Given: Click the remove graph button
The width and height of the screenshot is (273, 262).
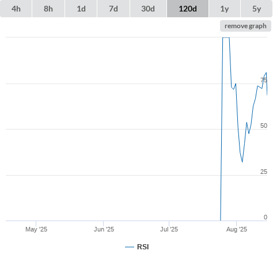Looking at the screenshot, I should coord(245,26).
